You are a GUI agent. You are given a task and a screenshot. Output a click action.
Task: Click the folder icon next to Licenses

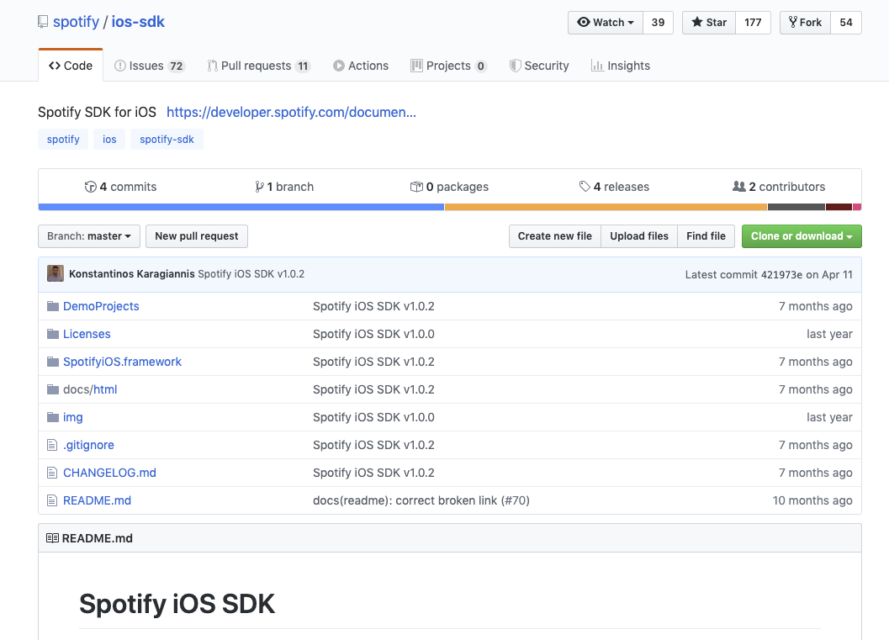click(x=53, y=334)
